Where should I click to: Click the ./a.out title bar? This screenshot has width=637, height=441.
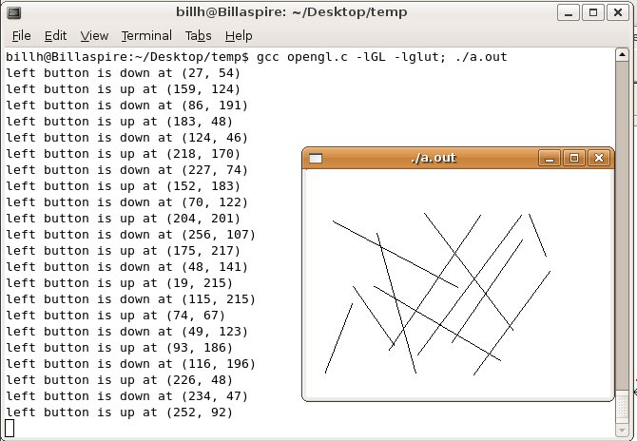click(433, 158)
